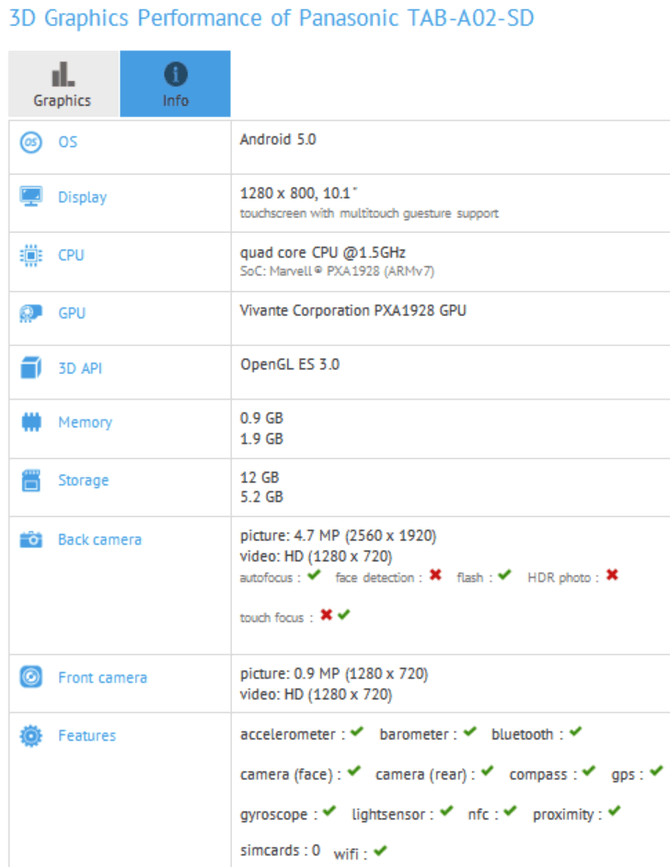Click picture: 4.7 MP (2560 x 1920)
Viewport: 670px width, 867px height.
pyautogui.click(x=338, y=536)
